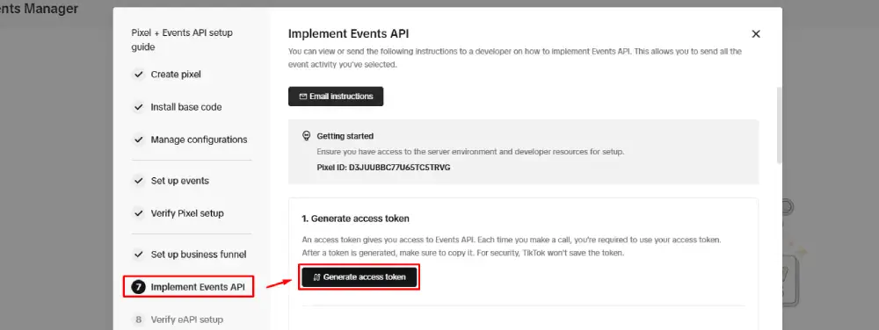This screenshot has width=879, height=330.
Task: Click Generate access token button
Action: (360, 276)
